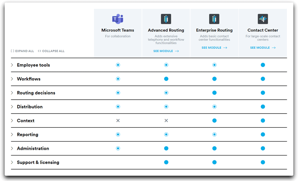Click Reporting full dot under Contact Center

[263, 135]
